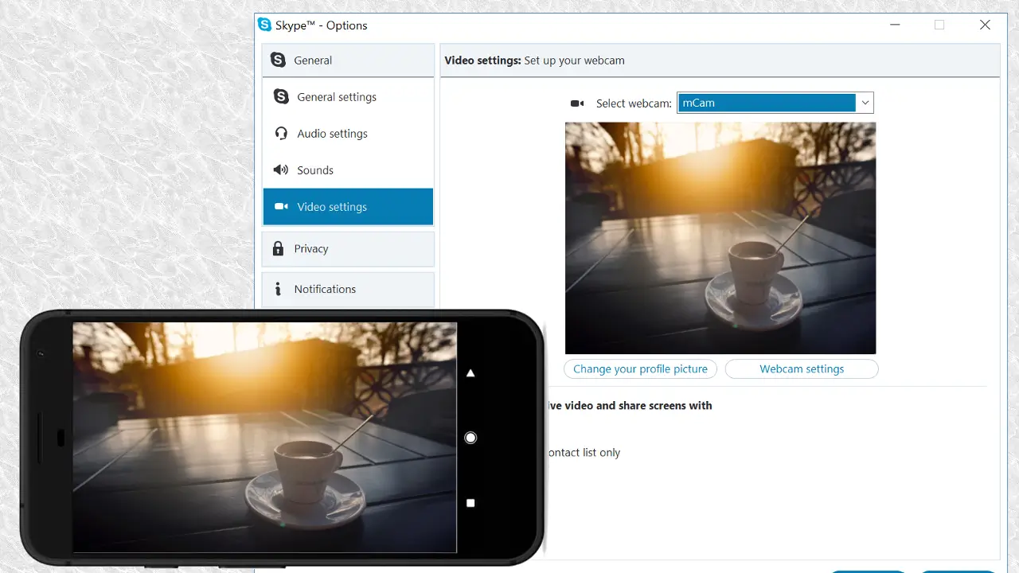This screenshot has height=573, width=1019.
Task: Switch to the Privacy section
Action: click(x=348, y=248)
